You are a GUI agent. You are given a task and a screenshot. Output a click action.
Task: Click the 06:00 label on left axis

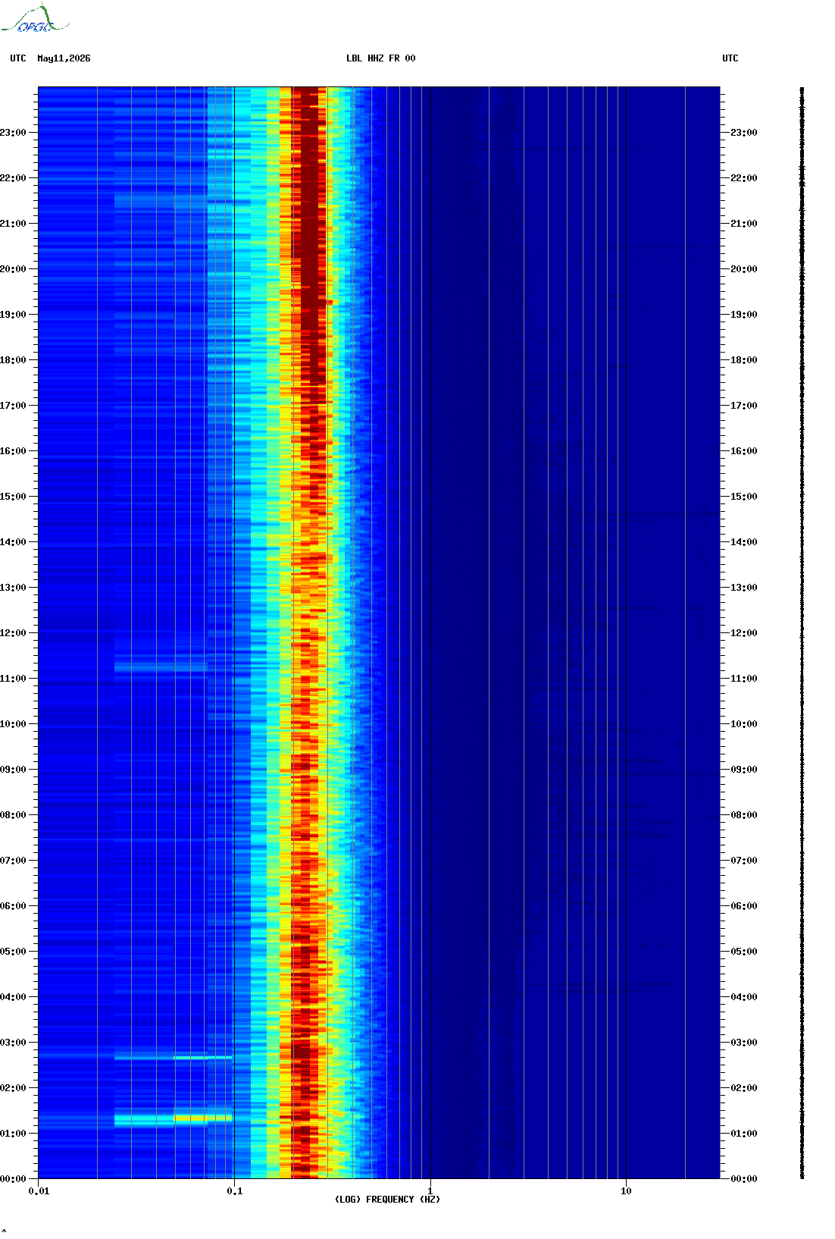[13, 906]
